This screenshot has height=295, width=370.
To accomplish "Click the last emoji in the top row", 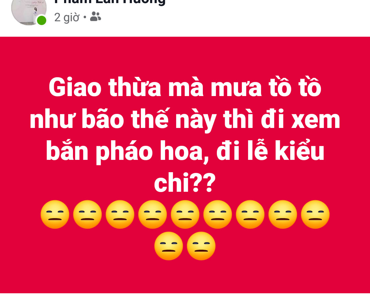I will click(315, 214).
